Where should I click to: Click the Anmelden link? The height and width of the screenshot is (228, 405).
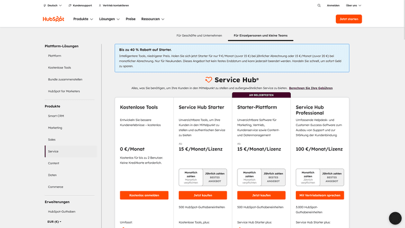point(333,6)
